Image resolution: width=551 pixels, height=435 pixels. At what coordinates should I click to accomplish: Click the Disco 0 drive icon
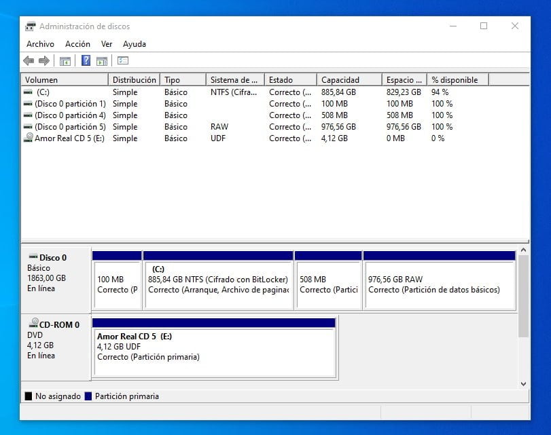coord(33,257)
